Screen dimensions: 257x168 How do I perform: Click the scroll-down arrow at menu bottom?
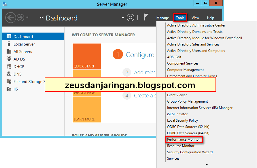click(x=206, y=164)
